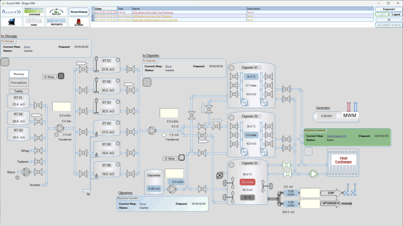Toggle the Showing button above Reception
The width and height of the screenshot is (403, 226).
coord(18,74)
